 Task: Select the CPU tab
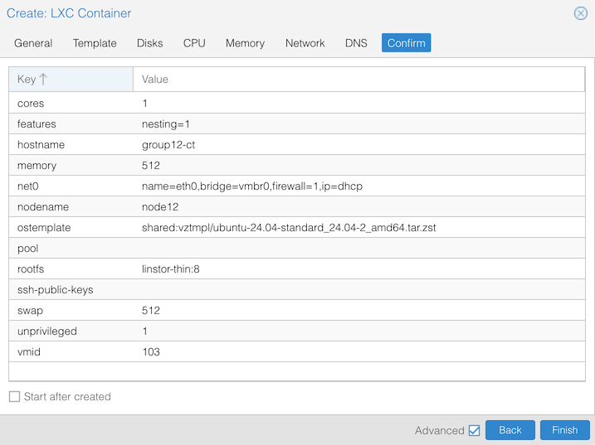coord(194,43)
